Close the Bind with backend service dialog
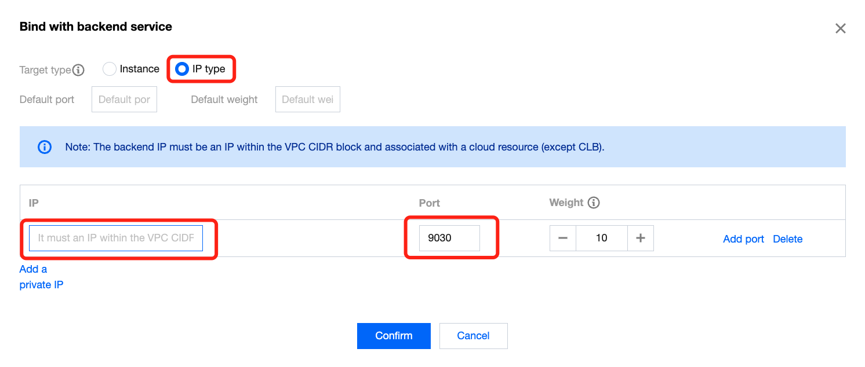Viewport: 865px width, 367px height. pos(840,28)
